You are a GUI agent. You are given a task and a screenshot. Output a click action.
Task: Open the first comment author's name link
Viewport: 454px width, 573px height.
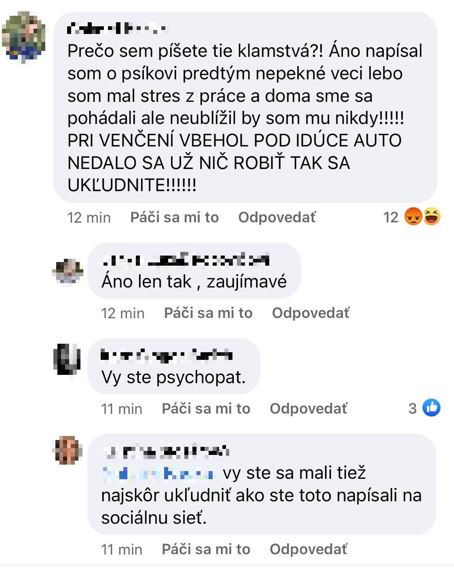pos(117,28)
